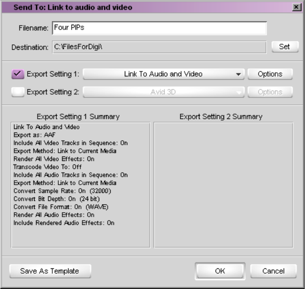The image size is (305, 289).
Task: Enable the Export Setting 2 checkbox
Action: tap(18, 92)
